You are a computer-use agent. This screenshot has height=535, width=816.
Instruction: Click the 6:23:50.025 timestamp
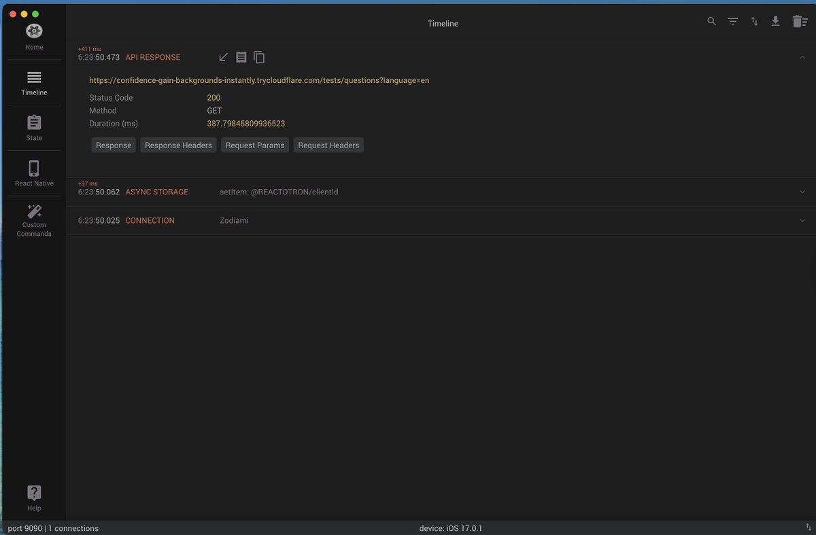(x=99, y=221)
